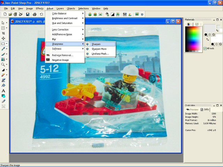The height and width of the screenshot is (167, 223).
Task: Select the Text tool letter A
Action: tap(3, 91)
